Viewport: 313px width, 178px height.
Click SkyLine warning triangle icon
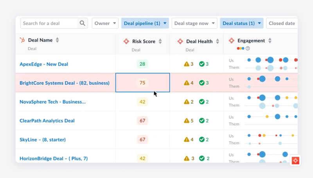(x=187, y=139)
